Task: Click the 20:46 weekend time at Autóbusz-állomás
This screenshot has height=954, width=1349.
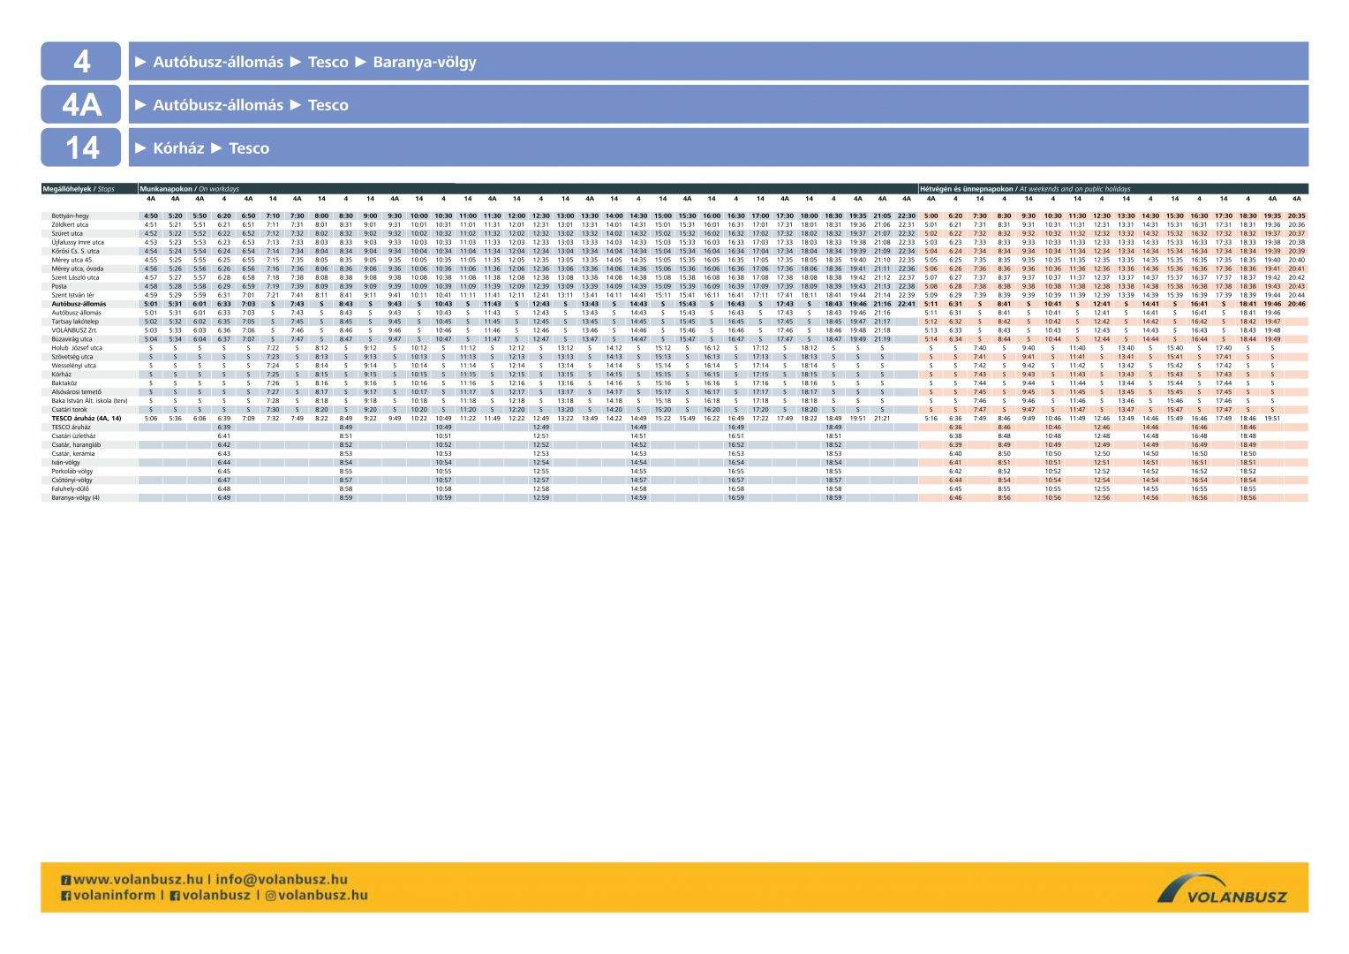Action: click(1297, 304)
